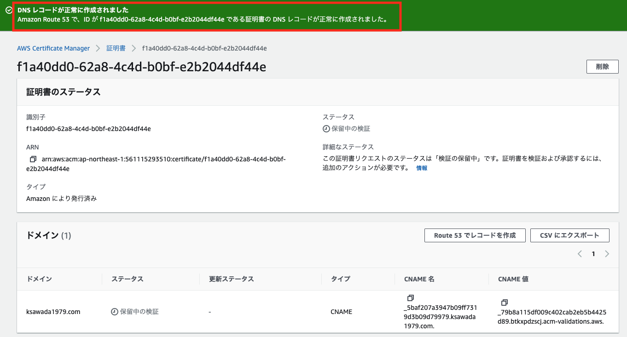Image resolution: width=627 pixels, height=337 pixels.
Task: Sort by the ステータス column header
Action: (x=128, y=279)
